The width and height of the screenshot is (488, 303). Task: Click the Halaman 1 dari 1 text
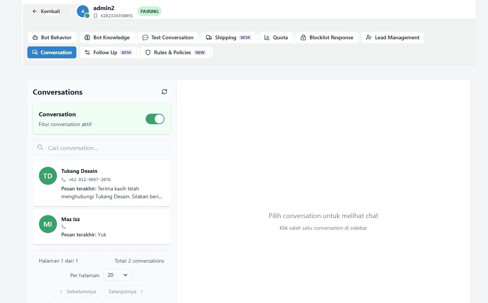pyautogui.click(x=58, y=261)
